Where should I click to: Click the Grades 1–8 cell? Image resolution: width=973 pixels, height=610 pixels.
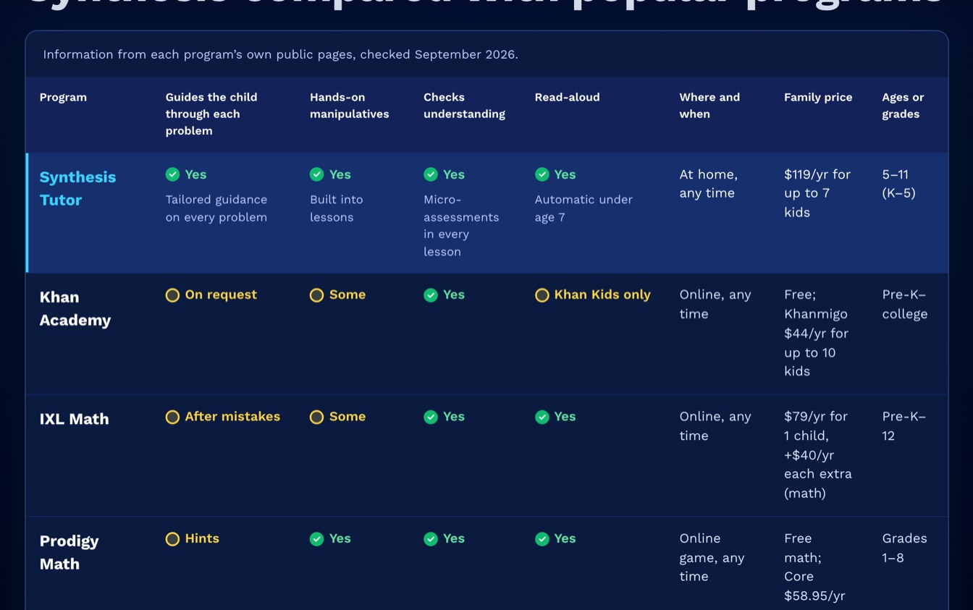[904, 548]
